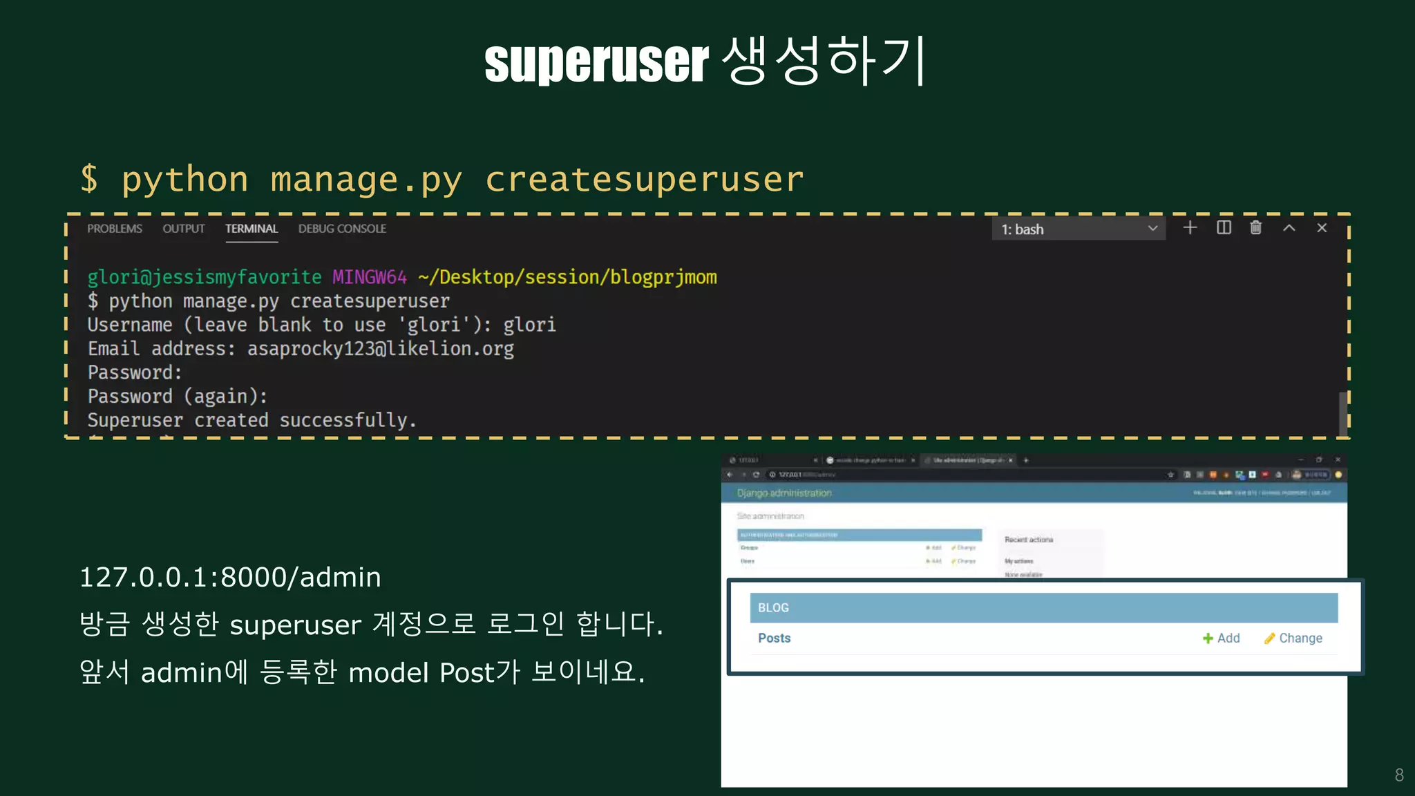Screen dimensions: 1415x796
Task: Add a new Post in Blog
Action: coord(1221,638)
